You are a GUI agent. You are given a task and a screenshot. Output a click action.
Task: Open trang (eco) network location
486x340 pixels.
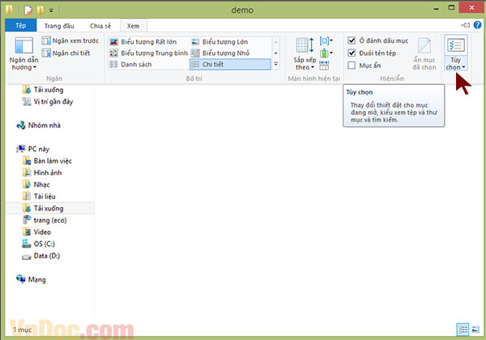pos(45,220)
